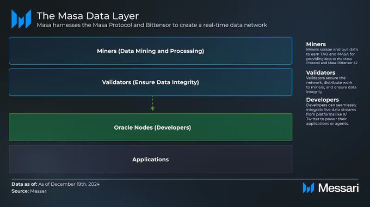This screenshot has height=207, width=370.
Task: Click the "Miners" heading in the side legend
Action: (x=316, y=44)
